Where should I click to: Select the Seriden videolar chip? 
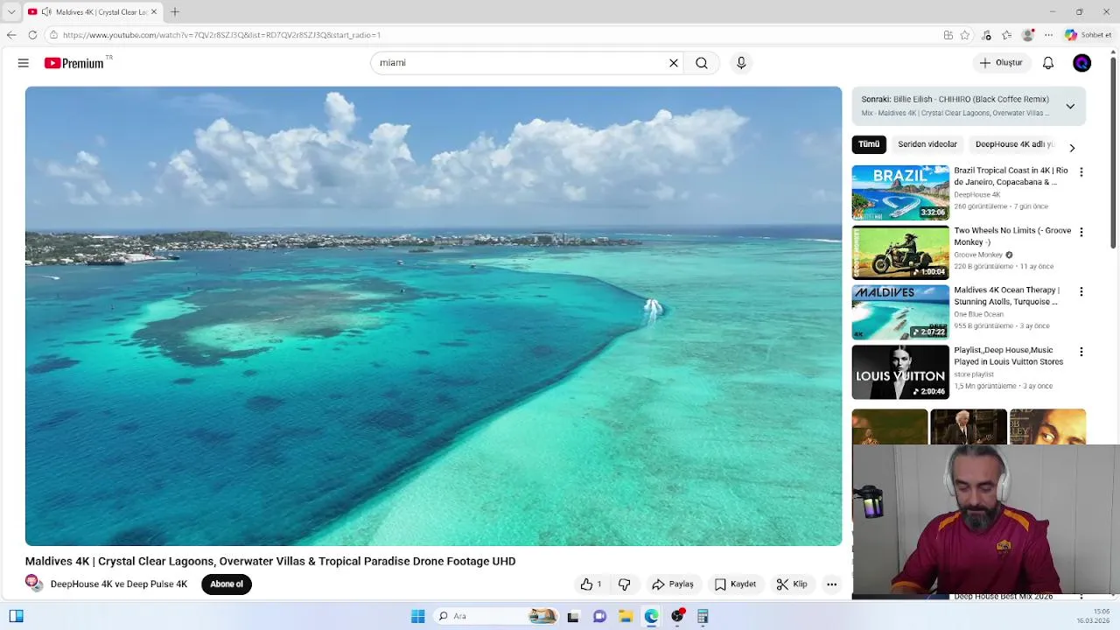tap(927, 144)
